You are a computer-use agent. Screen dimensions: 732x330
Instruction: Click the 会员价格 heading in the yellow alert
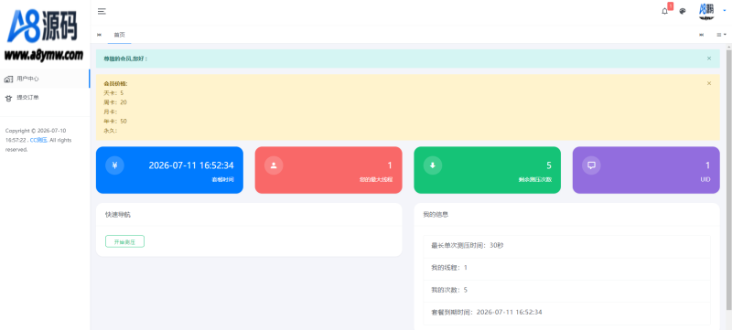tap(116, 84)
